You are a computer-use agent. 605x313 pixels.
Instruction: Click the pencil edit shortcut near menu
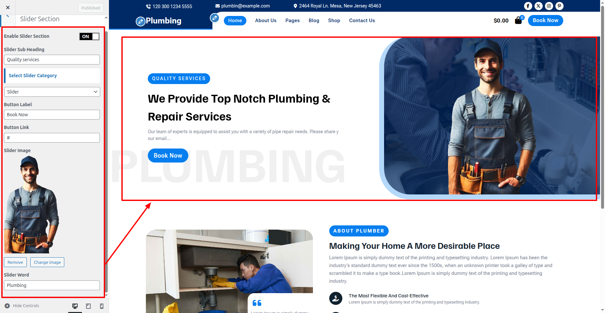click(x=214, y=18)
